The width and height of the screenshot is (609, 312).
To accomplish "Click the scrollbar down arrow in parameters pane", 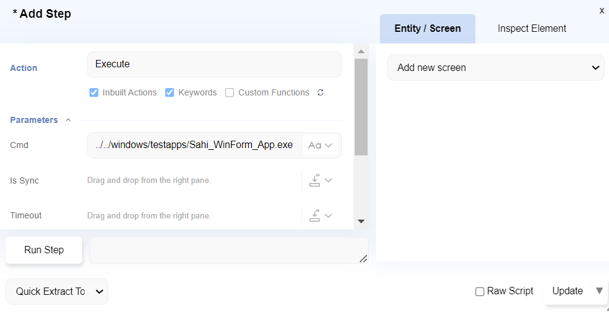I will [x=361, y=221].
